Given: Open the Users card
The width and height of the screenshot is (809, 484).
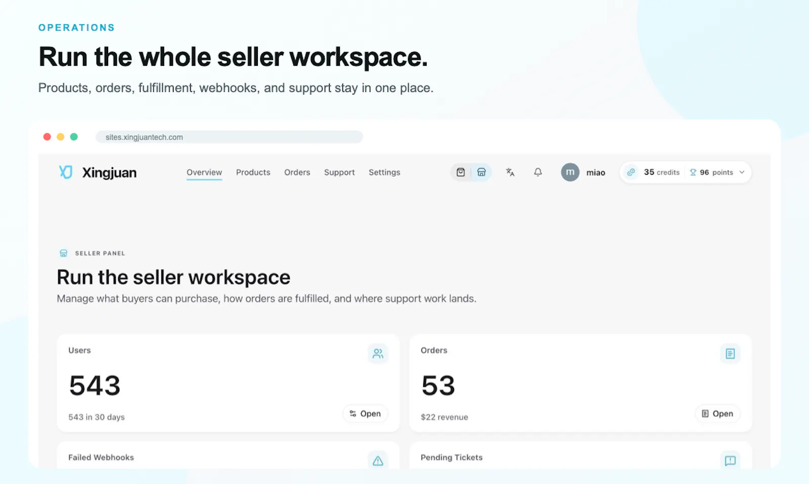Looking at the screenshot, I should click(365, 414).
